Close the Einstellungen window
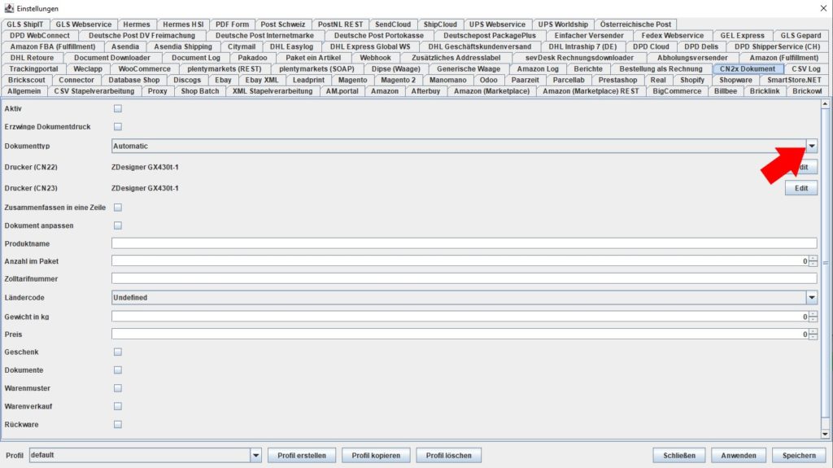This screenshot has height=468, width=833. (x=823, y=8)
